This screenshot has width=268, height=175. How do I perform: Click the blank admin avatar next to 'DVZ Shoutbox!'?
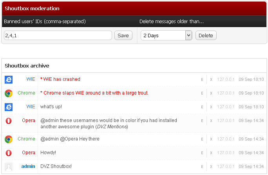(x=9, y=166)
